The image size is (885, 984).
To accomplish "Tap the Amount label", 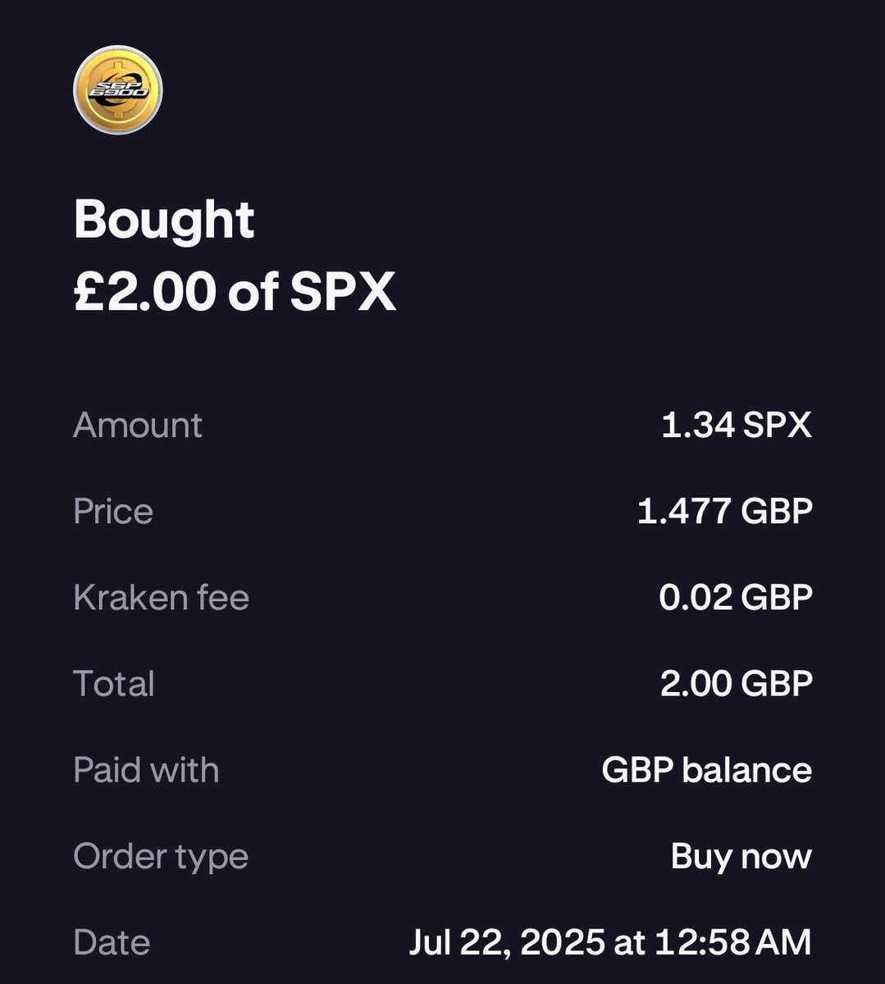I will [138, 425].
